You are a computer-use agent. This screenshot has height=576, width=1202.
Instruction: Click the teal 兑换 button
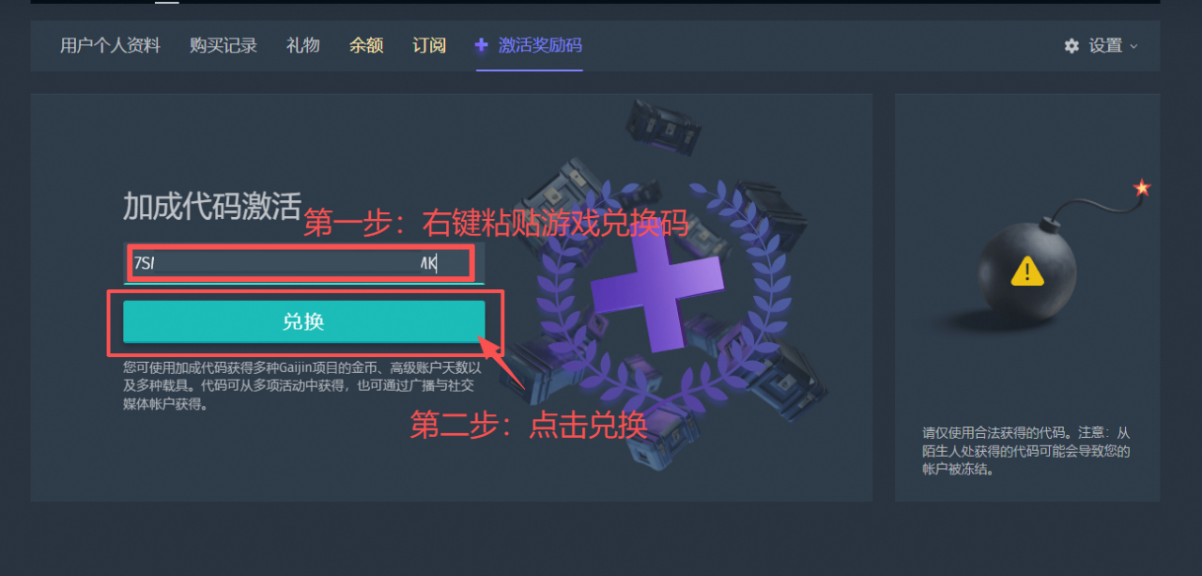click(303, 321)
